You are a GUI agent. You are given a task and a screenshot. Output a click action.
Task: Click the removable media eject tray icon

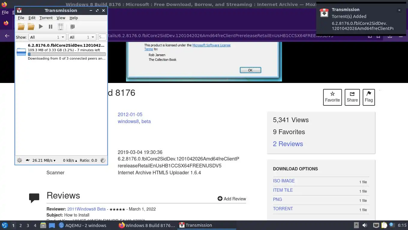[356, 225]
